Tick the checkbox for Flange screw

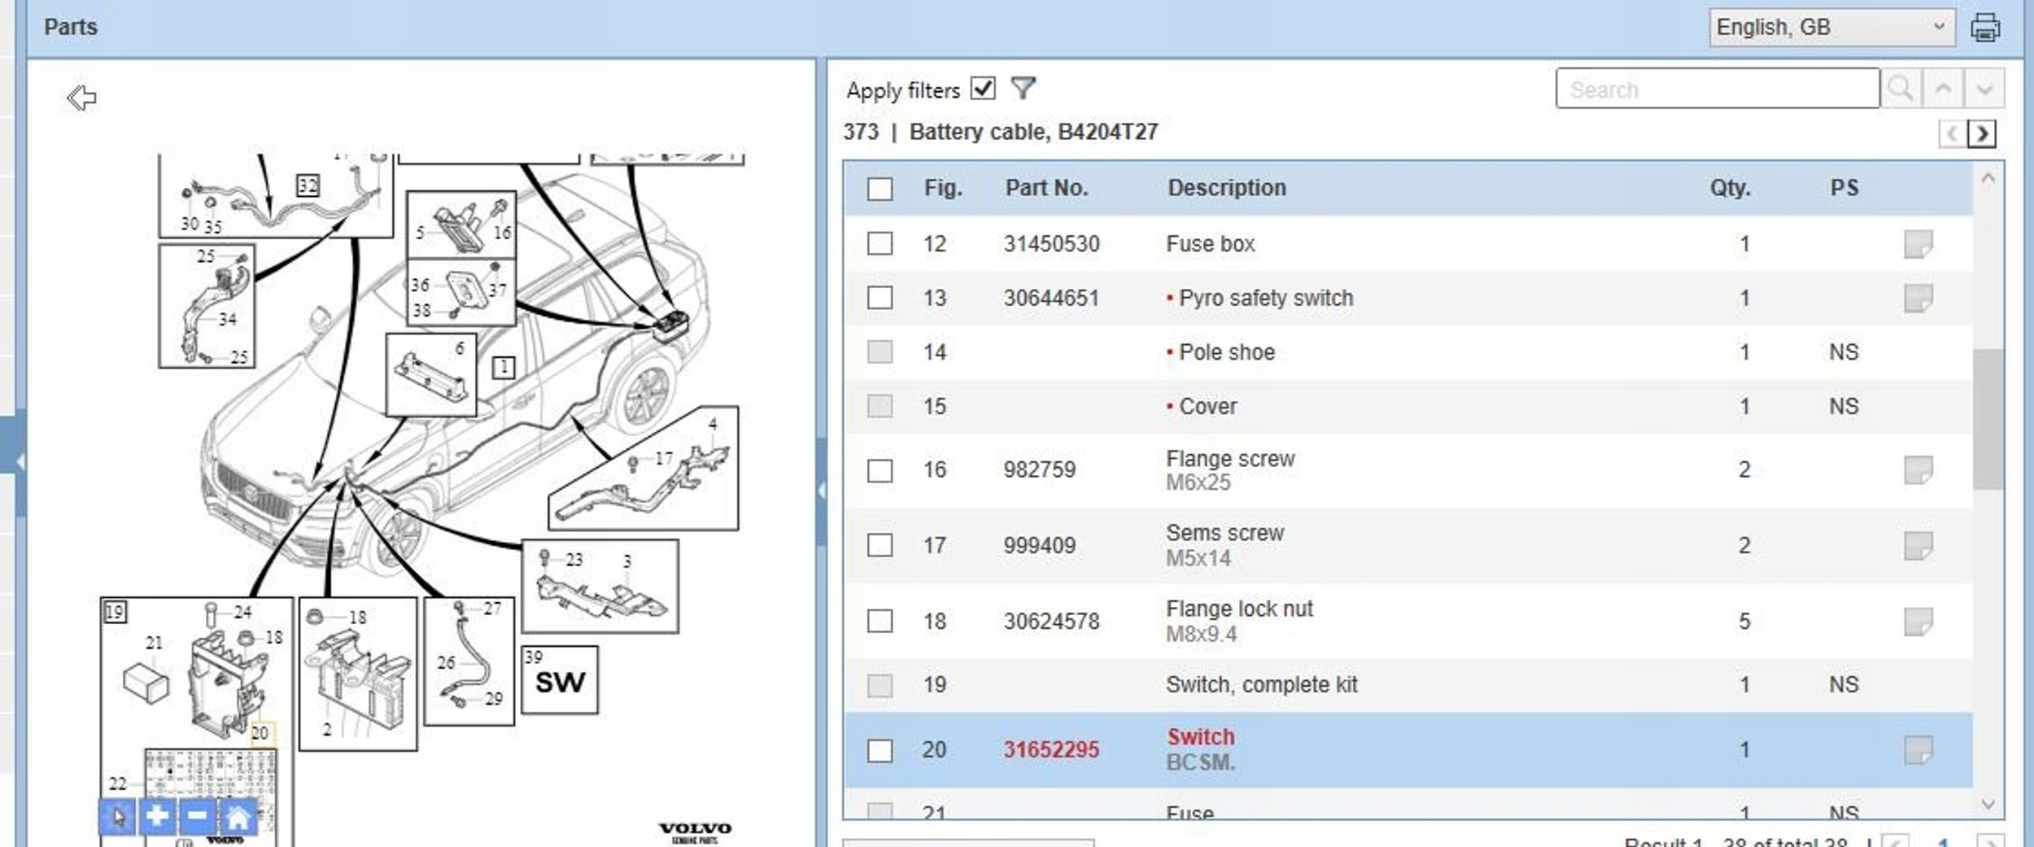(x=880, y=470)
